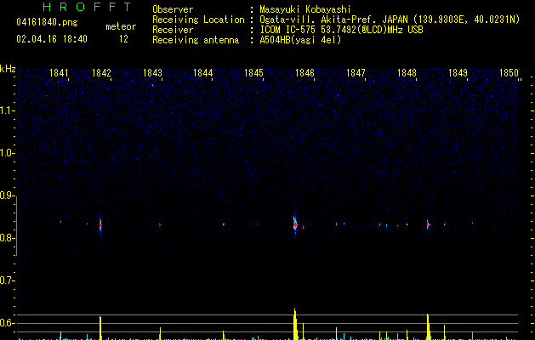The image size is (535, 340).
Task: Select antenna value A504HB(yagi 4el)
Action: (x=300, y=40)
